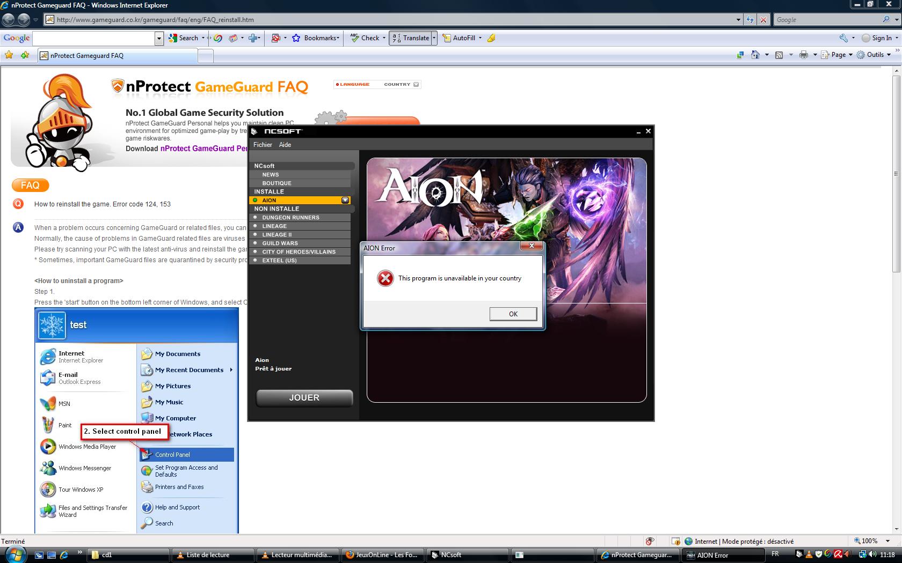
Task: Open the Fichier menu in NCsoft launcher
Action: click(x=263, y=145)
